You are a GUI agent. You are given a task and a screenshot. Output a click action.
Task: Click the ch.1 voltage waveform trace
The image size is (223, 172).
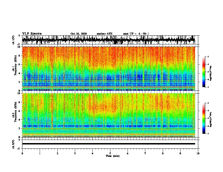(x=108, y=40)
